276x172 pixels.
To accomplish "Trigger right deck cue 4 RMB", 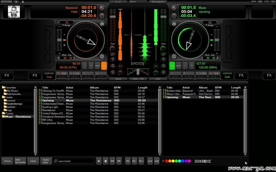I will [x=214, y=75].
